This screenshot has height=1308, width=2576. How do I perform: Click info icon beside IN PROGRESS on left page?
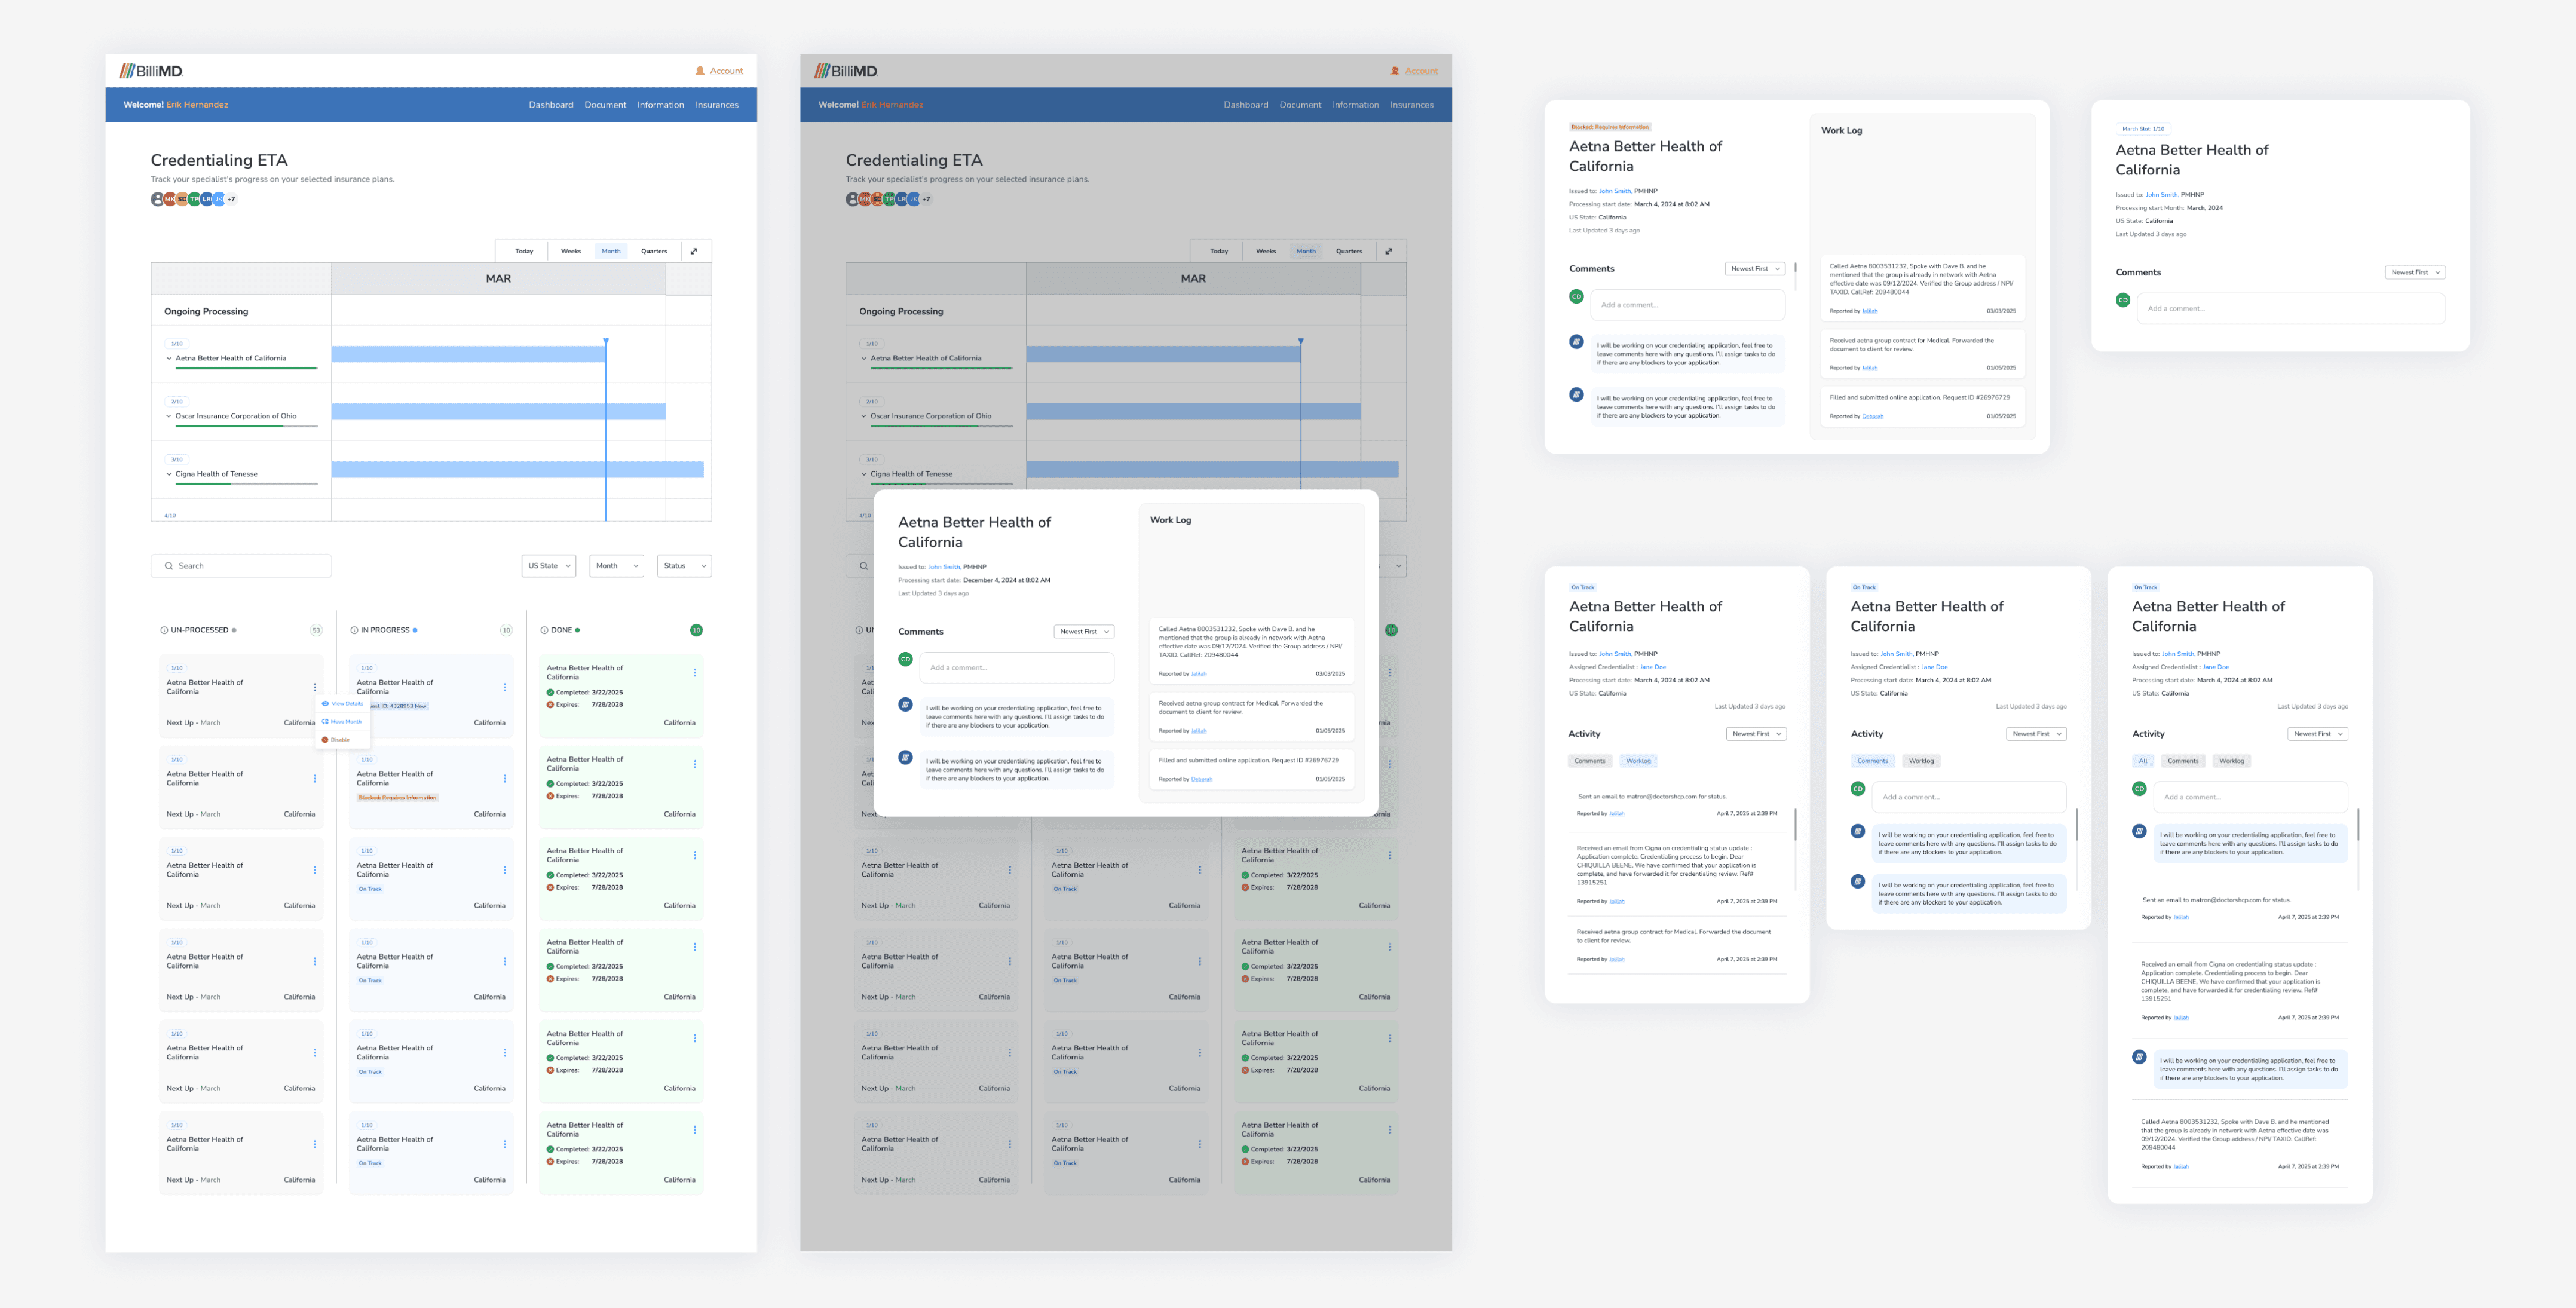[x=354, y=630]
